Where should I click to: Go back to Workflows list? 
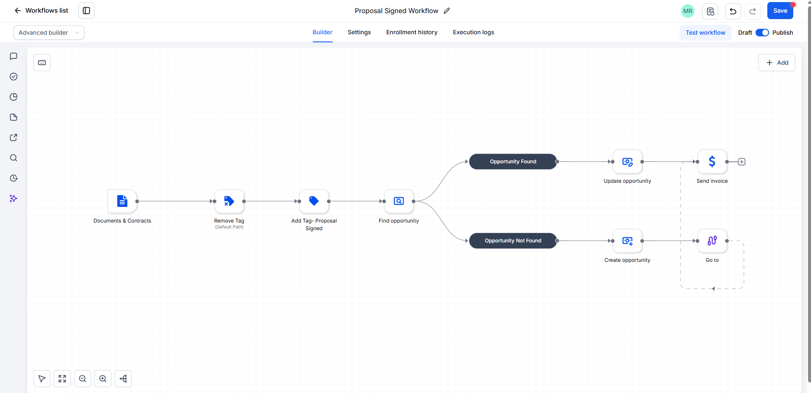(x=41, y=11)
